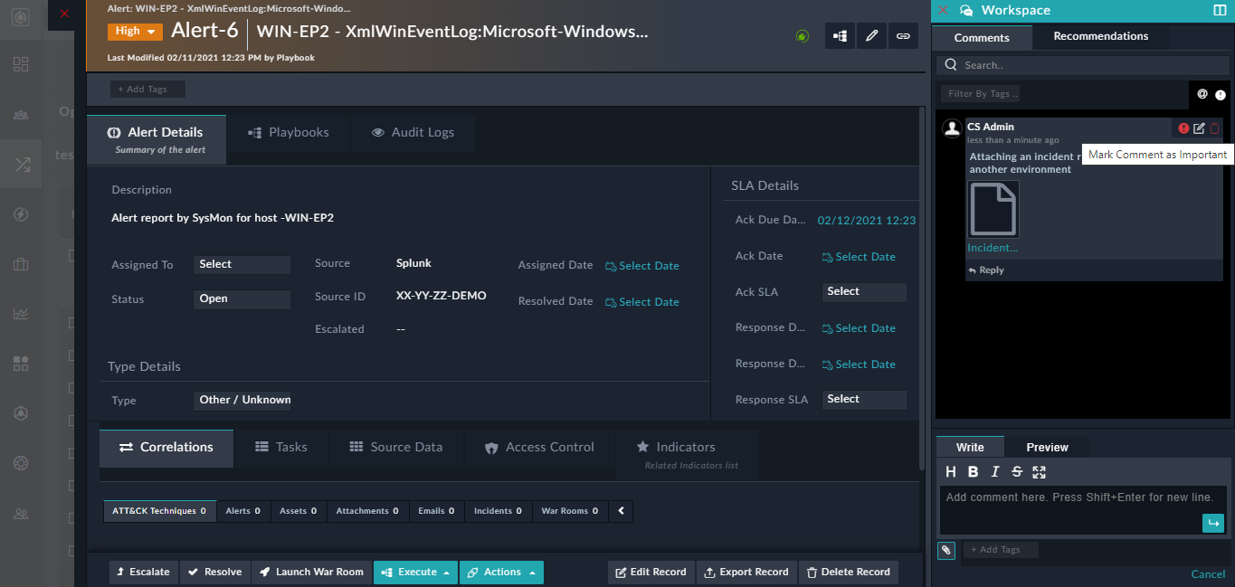Screen dimensions: 1235x587
Task: Select the pencil edit icon beside Alert-6
Action: (871, 34)
